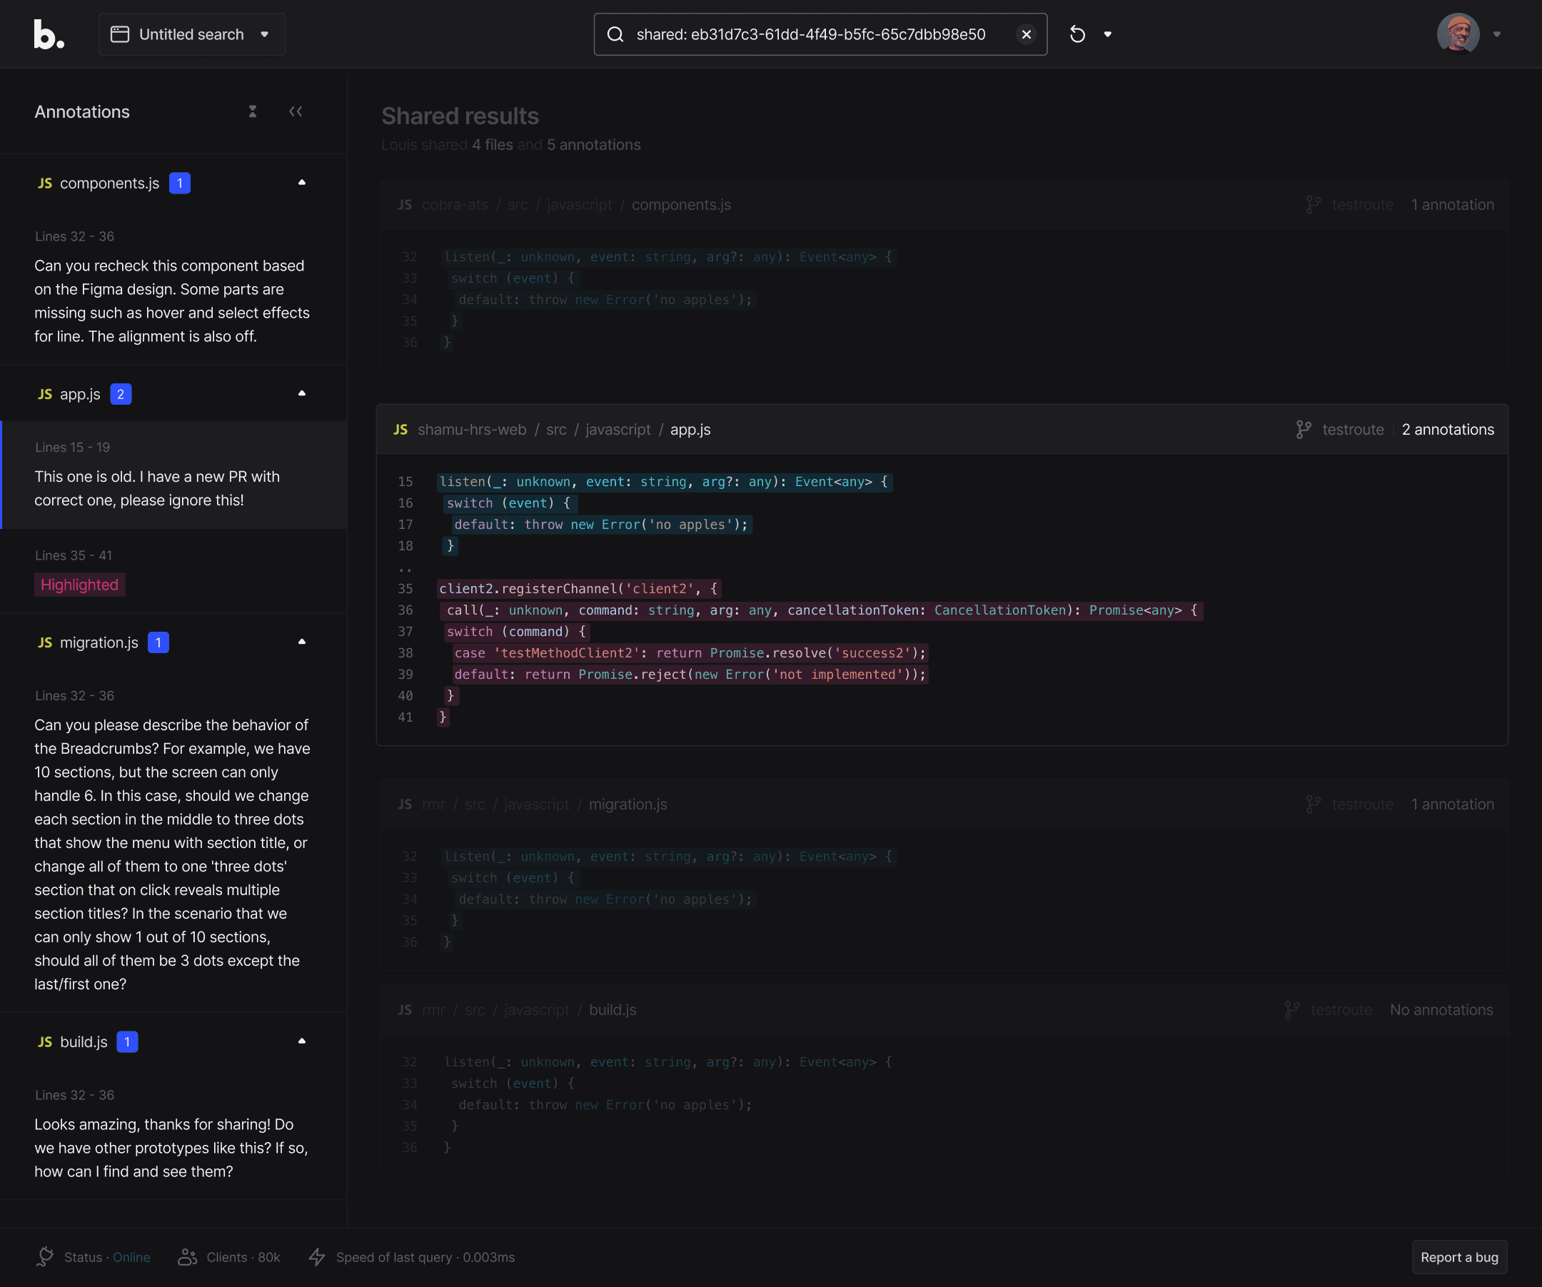Click the b. logo in header
1542x1287 pixels.
[49, 34]
